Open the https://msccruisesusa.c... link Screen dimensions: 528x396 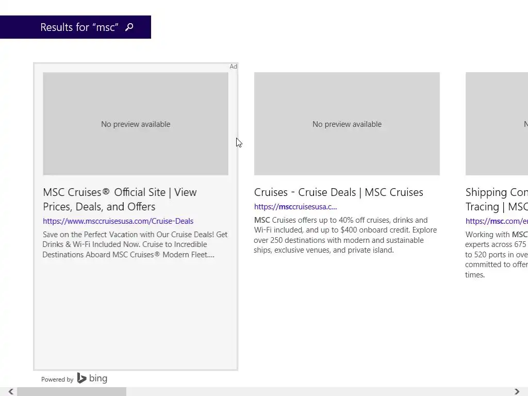point(295,207)
